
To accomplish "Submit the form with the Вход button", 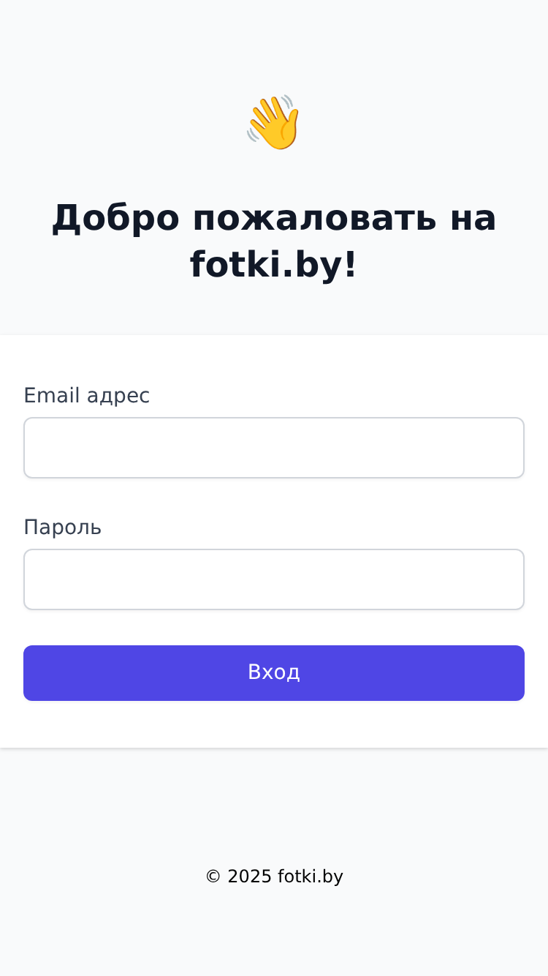I will click(x=274, y=673).
